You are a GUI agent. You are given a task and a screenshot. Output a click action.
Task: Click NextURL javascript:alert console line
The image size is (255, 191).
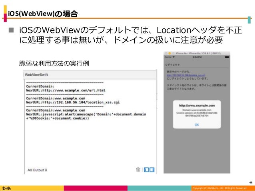pos(86,114)
